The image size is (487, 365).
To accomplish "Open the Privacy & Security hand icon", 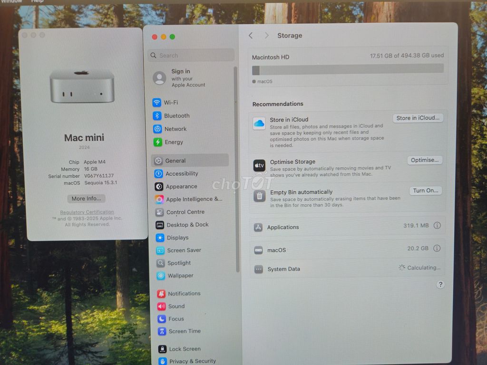I will tap(163, 361).
